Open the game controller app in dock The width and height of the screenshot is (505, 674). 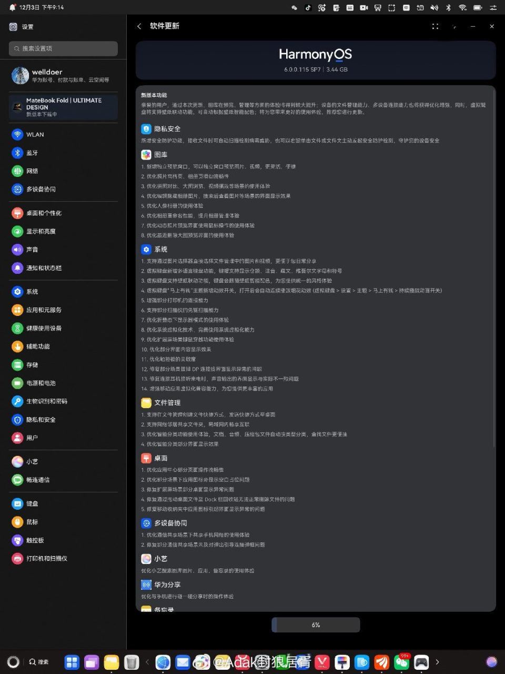pos(421,662)
